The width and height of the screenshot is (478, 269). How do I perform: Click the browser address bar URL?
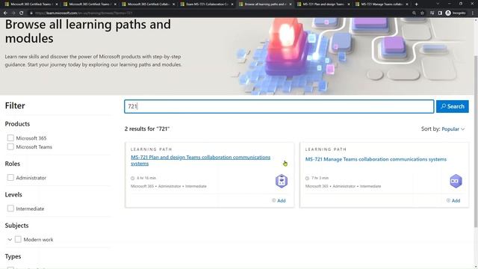tap(84, 13)
